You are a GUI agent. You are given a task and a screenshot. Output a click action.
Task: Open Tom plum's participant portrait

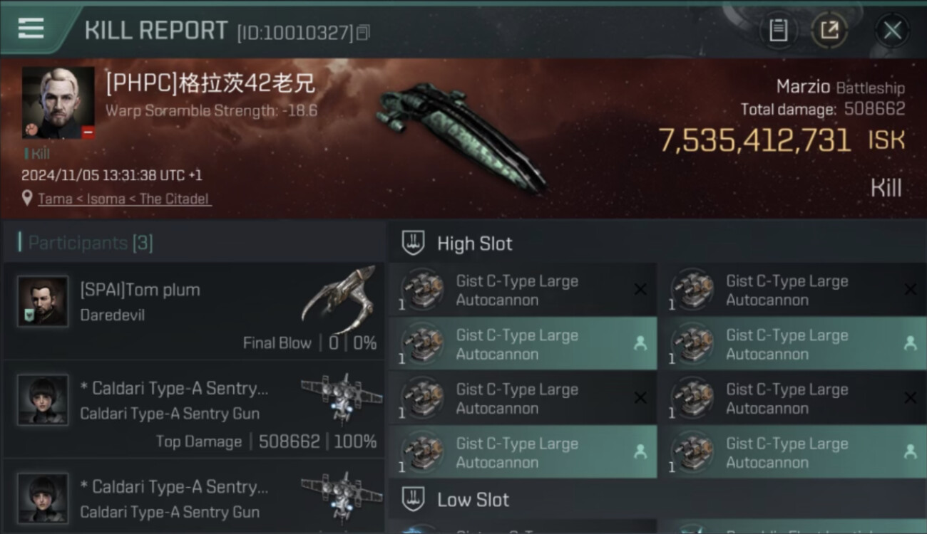click(43, 301)
